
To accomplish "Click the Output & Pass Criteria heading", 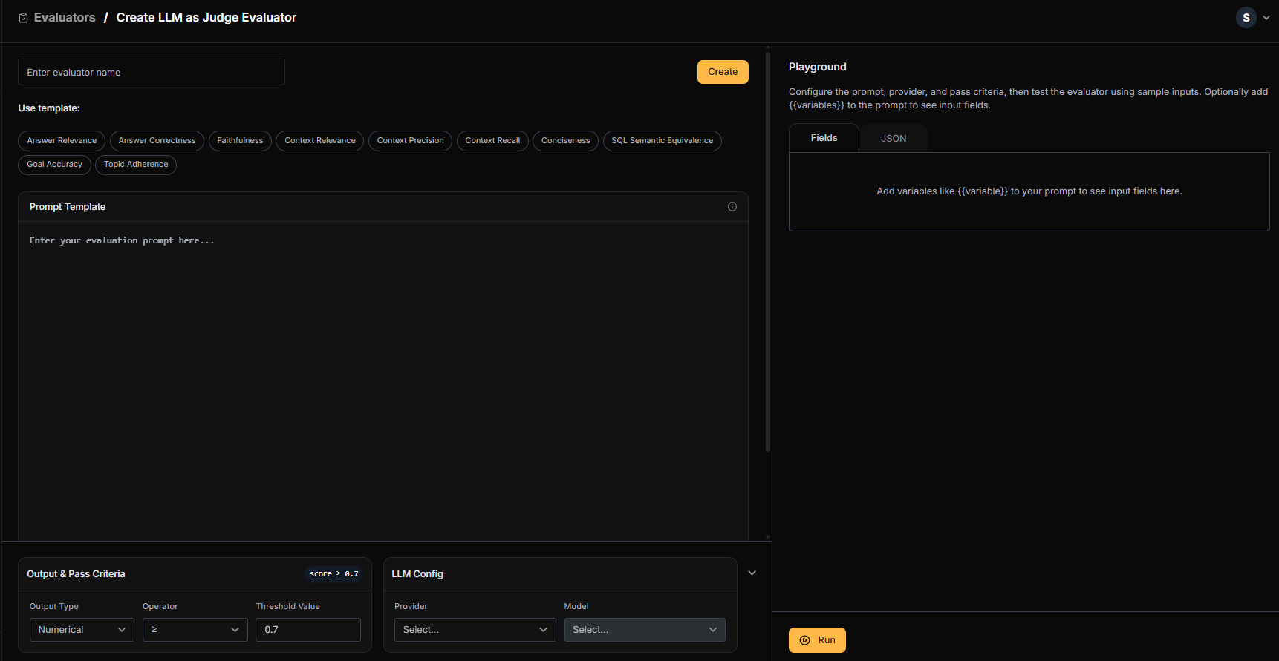I will coord(76,574).
